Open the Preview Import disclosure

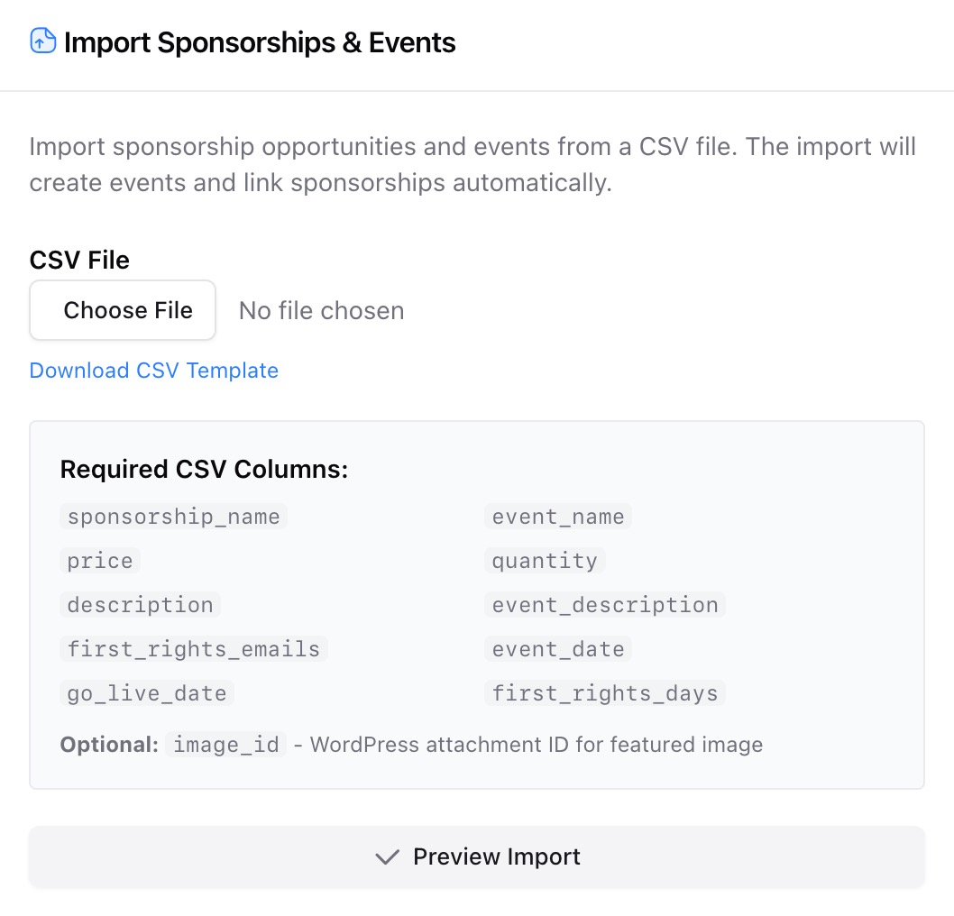tap(477, 857)
